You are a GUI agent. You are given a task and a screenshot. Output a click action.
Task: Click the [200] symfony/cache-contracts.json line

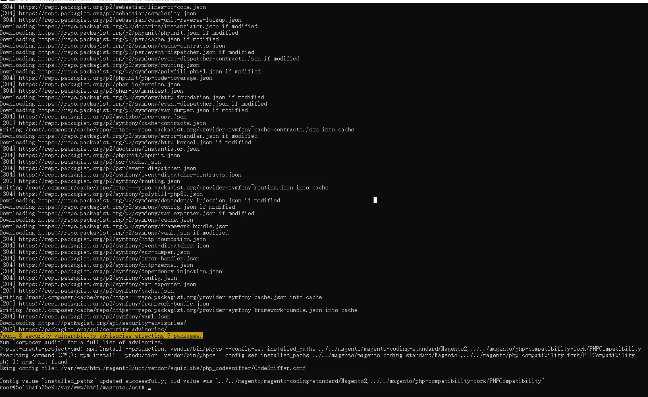(x=103, y=123)
